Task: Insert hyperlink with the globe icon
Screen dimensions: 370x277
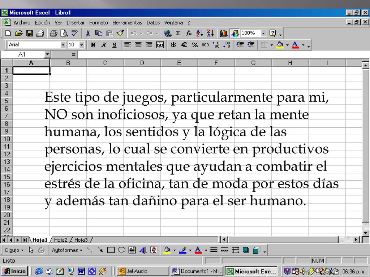Action: 168,33
